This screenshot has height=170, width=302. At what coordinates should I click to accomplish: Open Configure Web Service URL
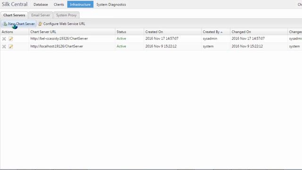(x=62, y=24)
